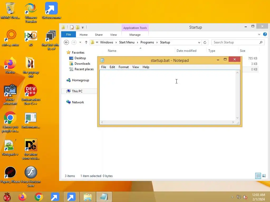The image size is (270, 202).
Task: Select This PC in navigation pane
Action: [x=77, y=91]
